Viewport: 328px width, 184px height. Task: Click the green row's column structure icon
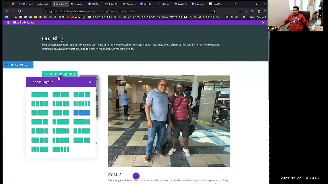(61, 74)
